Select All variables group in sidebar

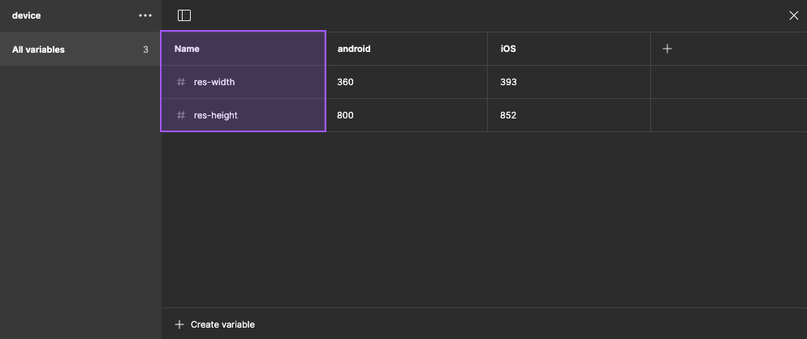point(39,49)
